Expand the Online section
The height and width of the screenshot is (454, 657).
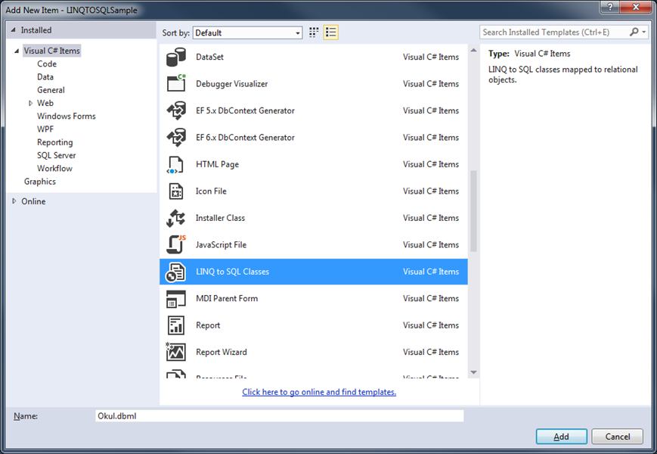pos(14,201)
